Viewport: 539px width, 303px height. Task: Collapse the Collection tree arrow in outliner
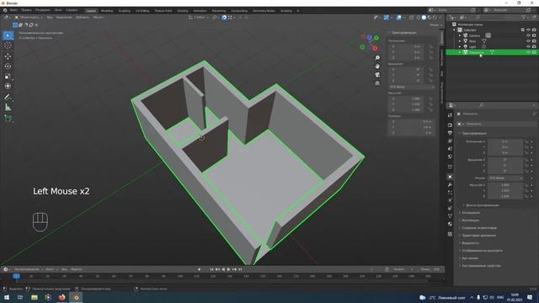[454, 30]
